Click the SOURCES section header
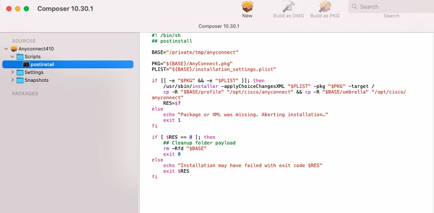Viewport: 434px width, 213px height. (x=24, y=41)
